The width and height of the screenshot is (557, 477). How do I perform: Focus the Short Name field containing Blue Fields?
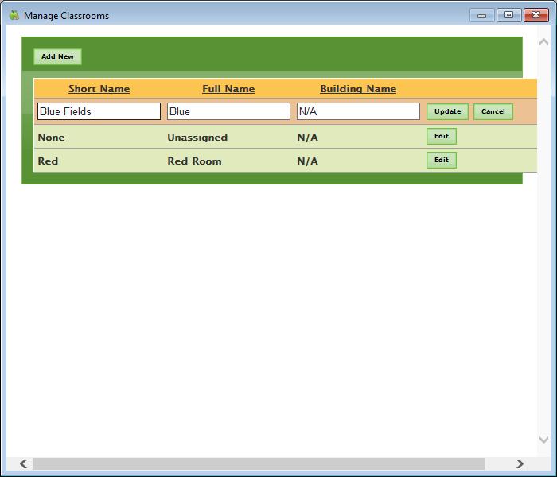coord(99,111)
